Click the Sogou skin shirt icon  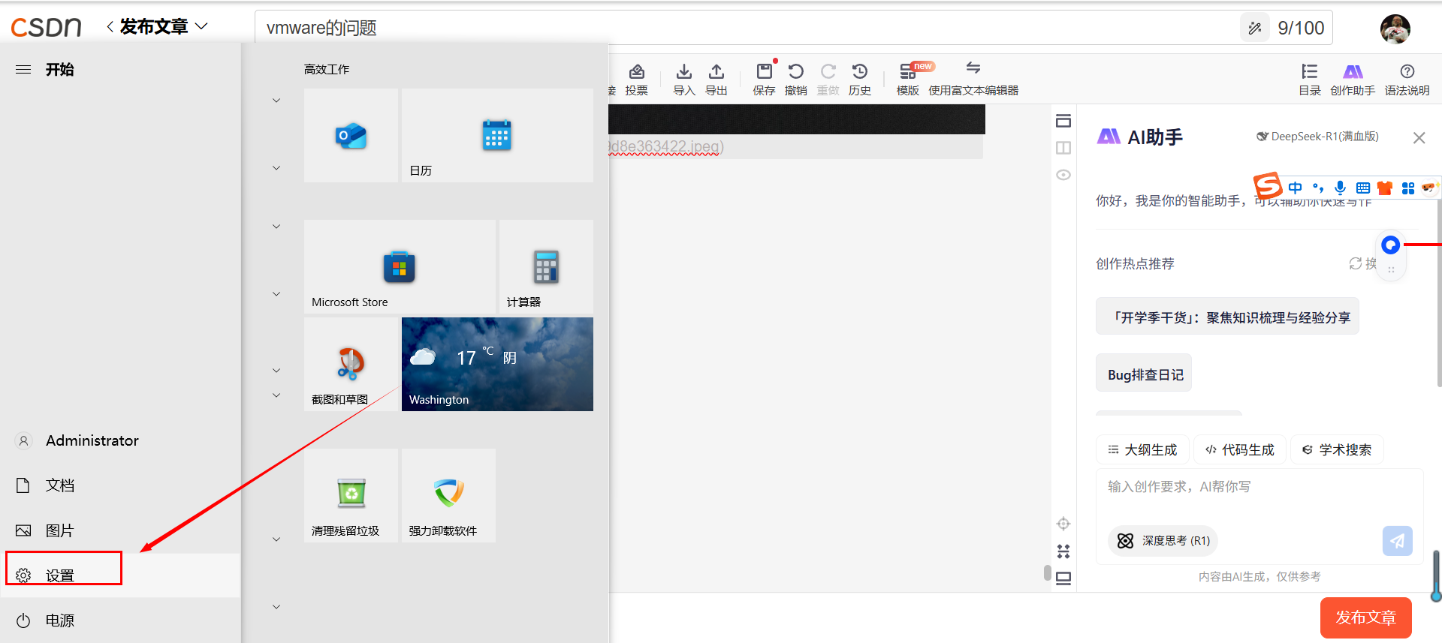(x=1385, y=188)
